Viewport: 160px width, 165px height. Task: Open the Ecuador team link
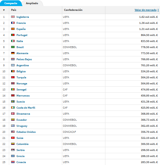click(x=22, y=120)
